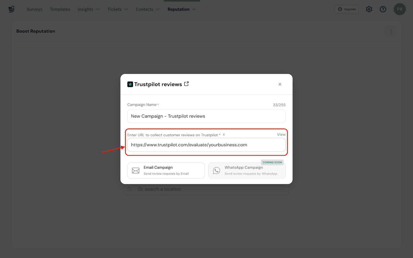Image resolution: width=413 pixels, height=258 pixels.
Task: Click the View link above URL field
Action: pyautogui.click(x=281, y=134)
